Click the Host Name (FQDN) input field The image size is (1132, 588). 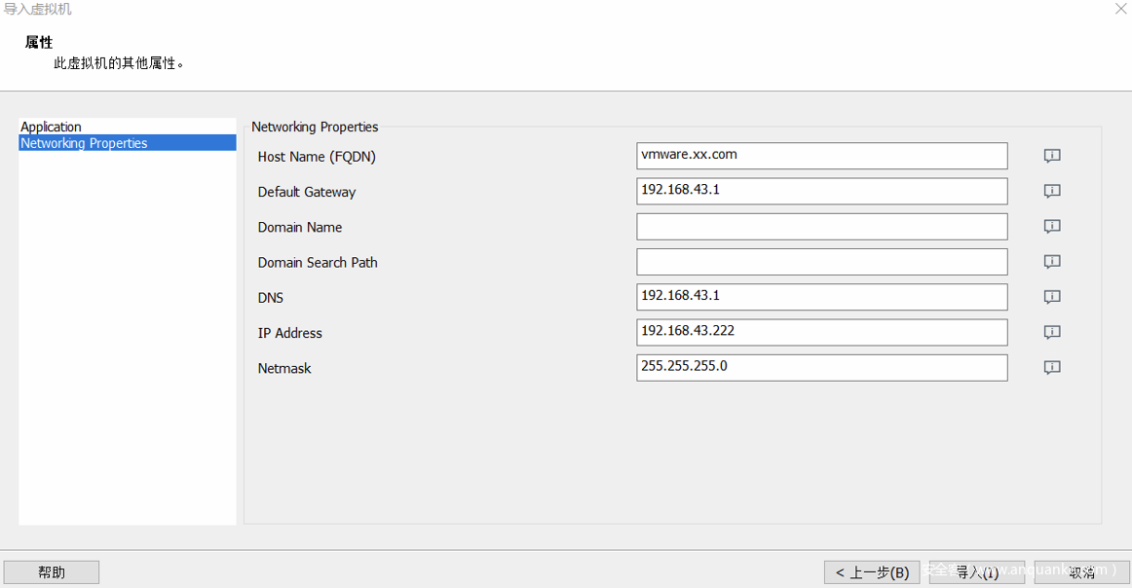821,156
